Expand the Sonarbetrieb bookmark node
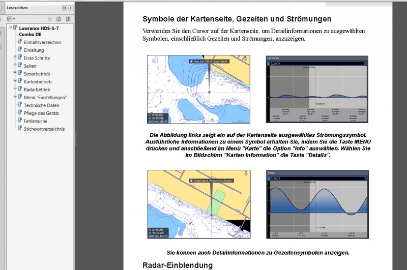407x270 pixels. point(15,74)
